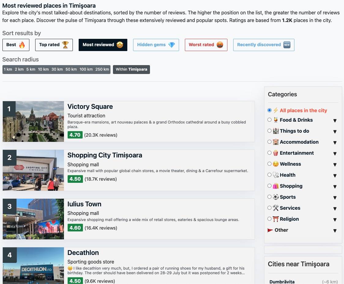
Task: Expand the Services category arrow
Action: (335, 209)
